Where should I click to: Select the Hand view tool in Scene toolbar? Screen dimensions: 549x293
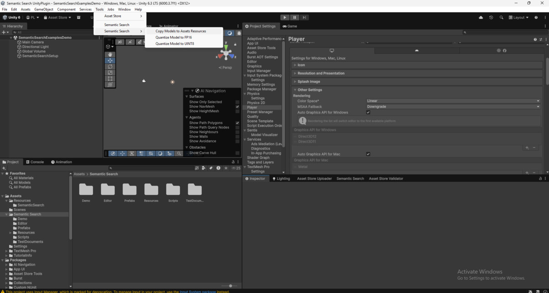point(110,54)
